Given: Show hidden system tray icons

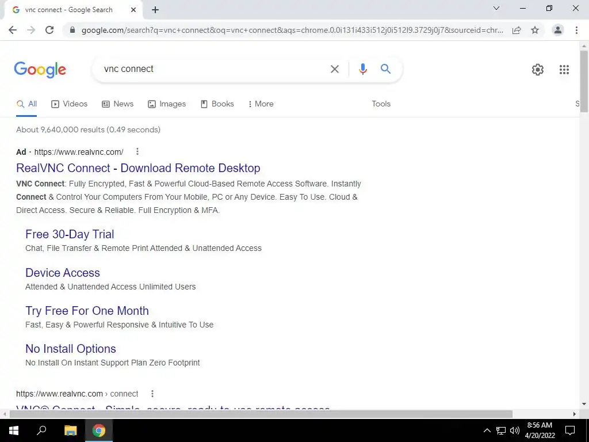Looking at the screenshot, I should click(487, 430).
